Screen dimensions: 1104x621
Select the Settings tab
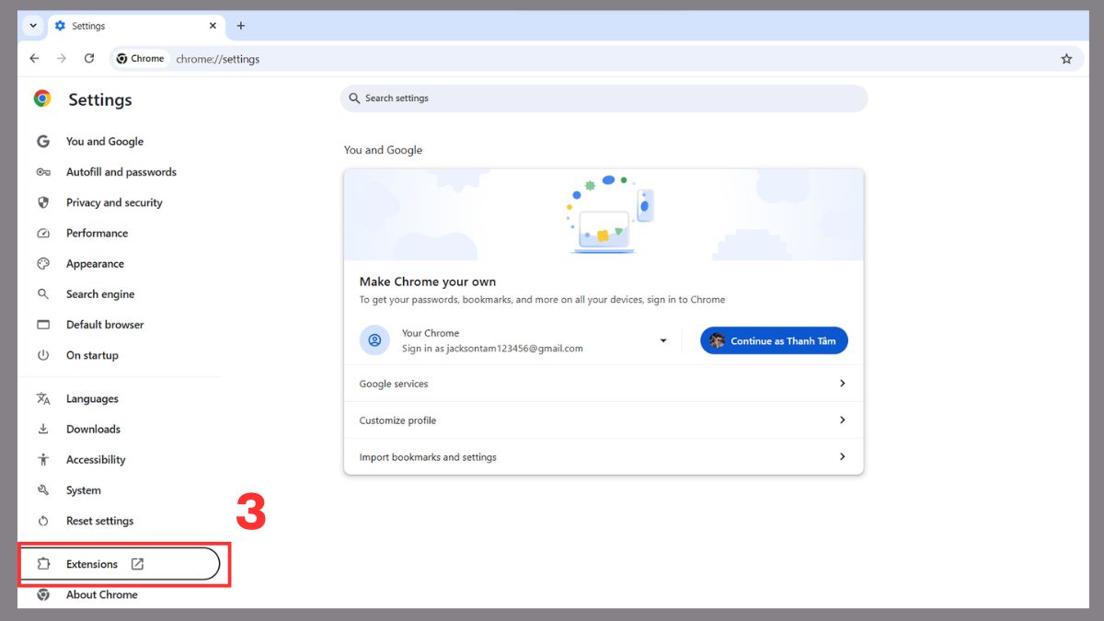pos(135,26)
